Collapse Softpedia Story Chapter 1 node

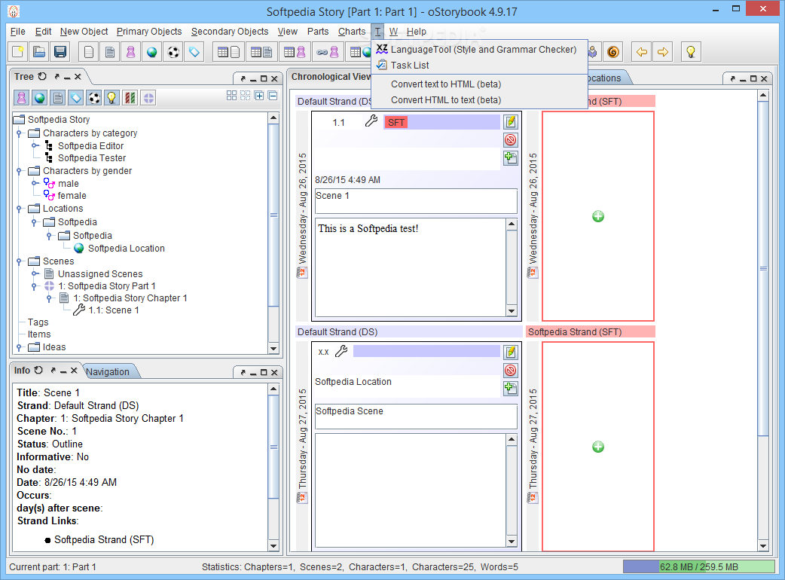(x=49, y=298)
